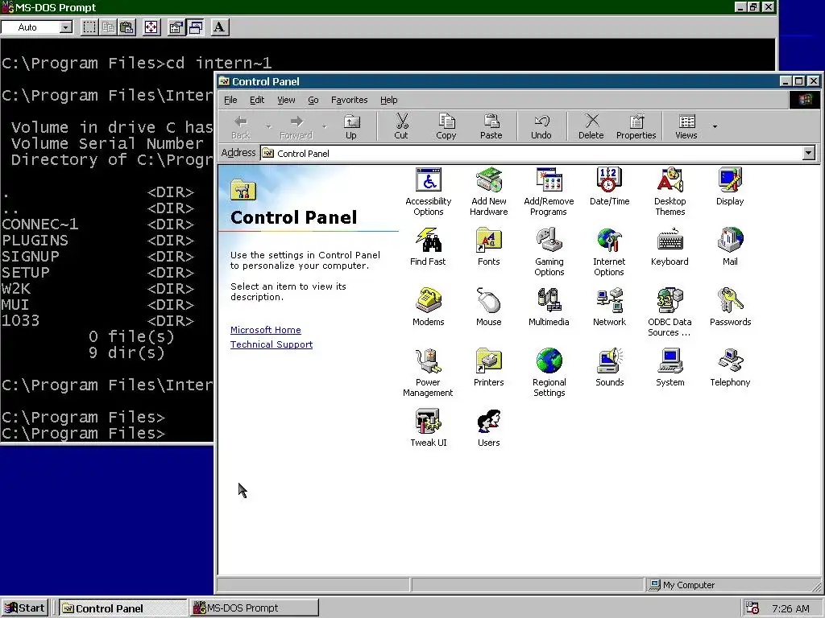Click MS-DOS Prompt Paste toolbar button

pos(126,27)
